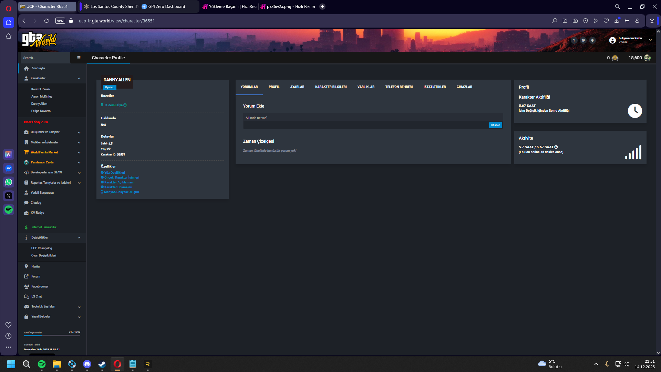Switch to the YORUMLAR tab

[249, 87]
